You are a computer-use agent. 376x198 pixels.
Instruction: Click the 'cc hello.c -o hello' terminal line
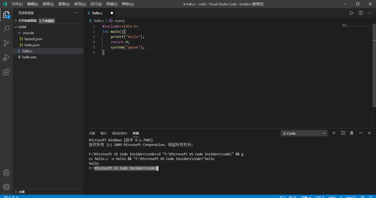click(152, 159)
